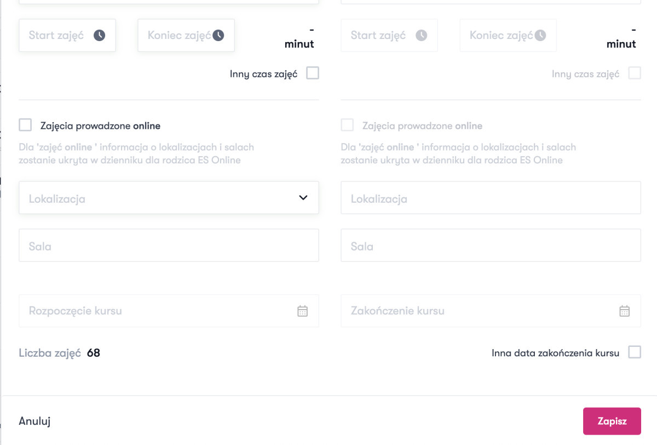Click clock icon in left Koniec zajęć field

point(218,36)
